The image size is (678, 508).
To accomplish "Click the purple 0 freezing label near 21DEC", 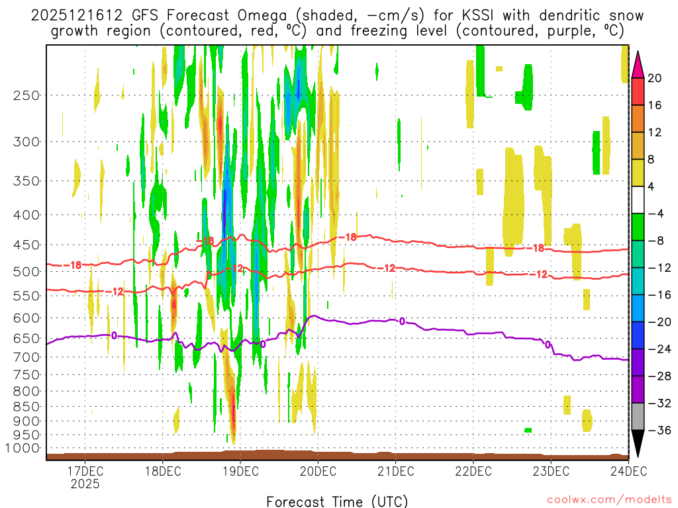I will [402, 321].
